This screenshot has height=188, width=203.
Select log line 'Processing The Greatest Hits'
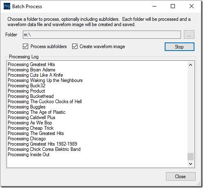pyautogui.click(x=36, y=133)
